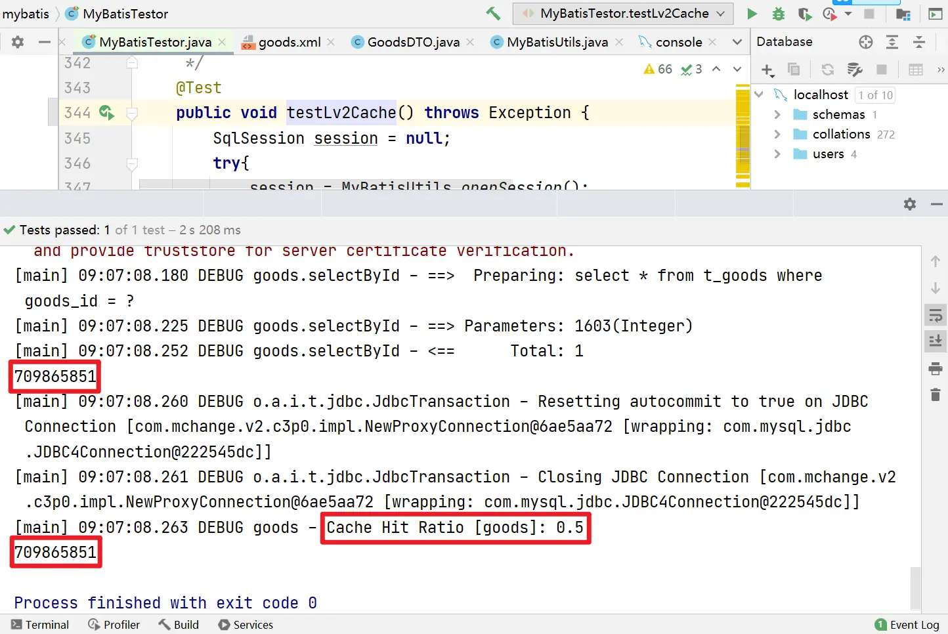The width and height of the screenshot is (948, 634).
Task: Open the run configuration dropdown MyBatisTestor.testLv2Cache
Action: point(624,14)
